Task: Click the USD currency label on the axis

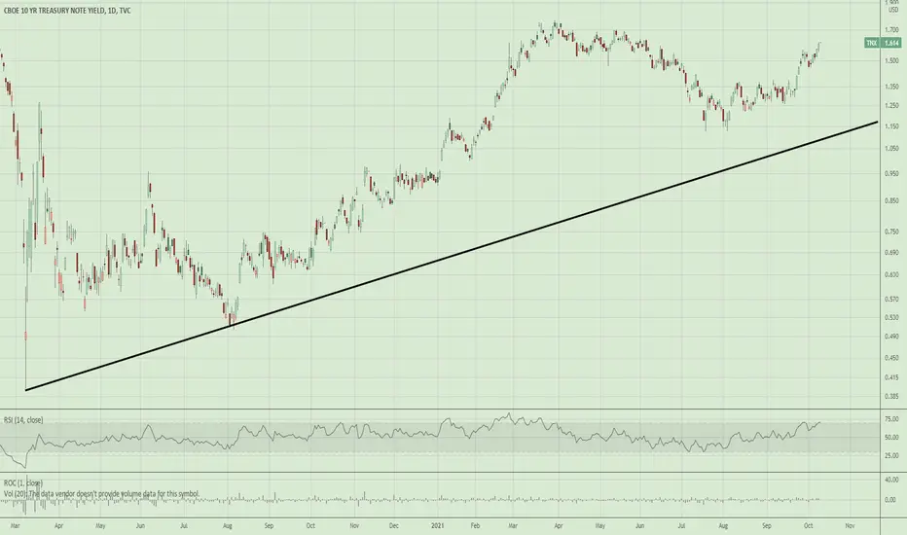Action: coord(893,11)
